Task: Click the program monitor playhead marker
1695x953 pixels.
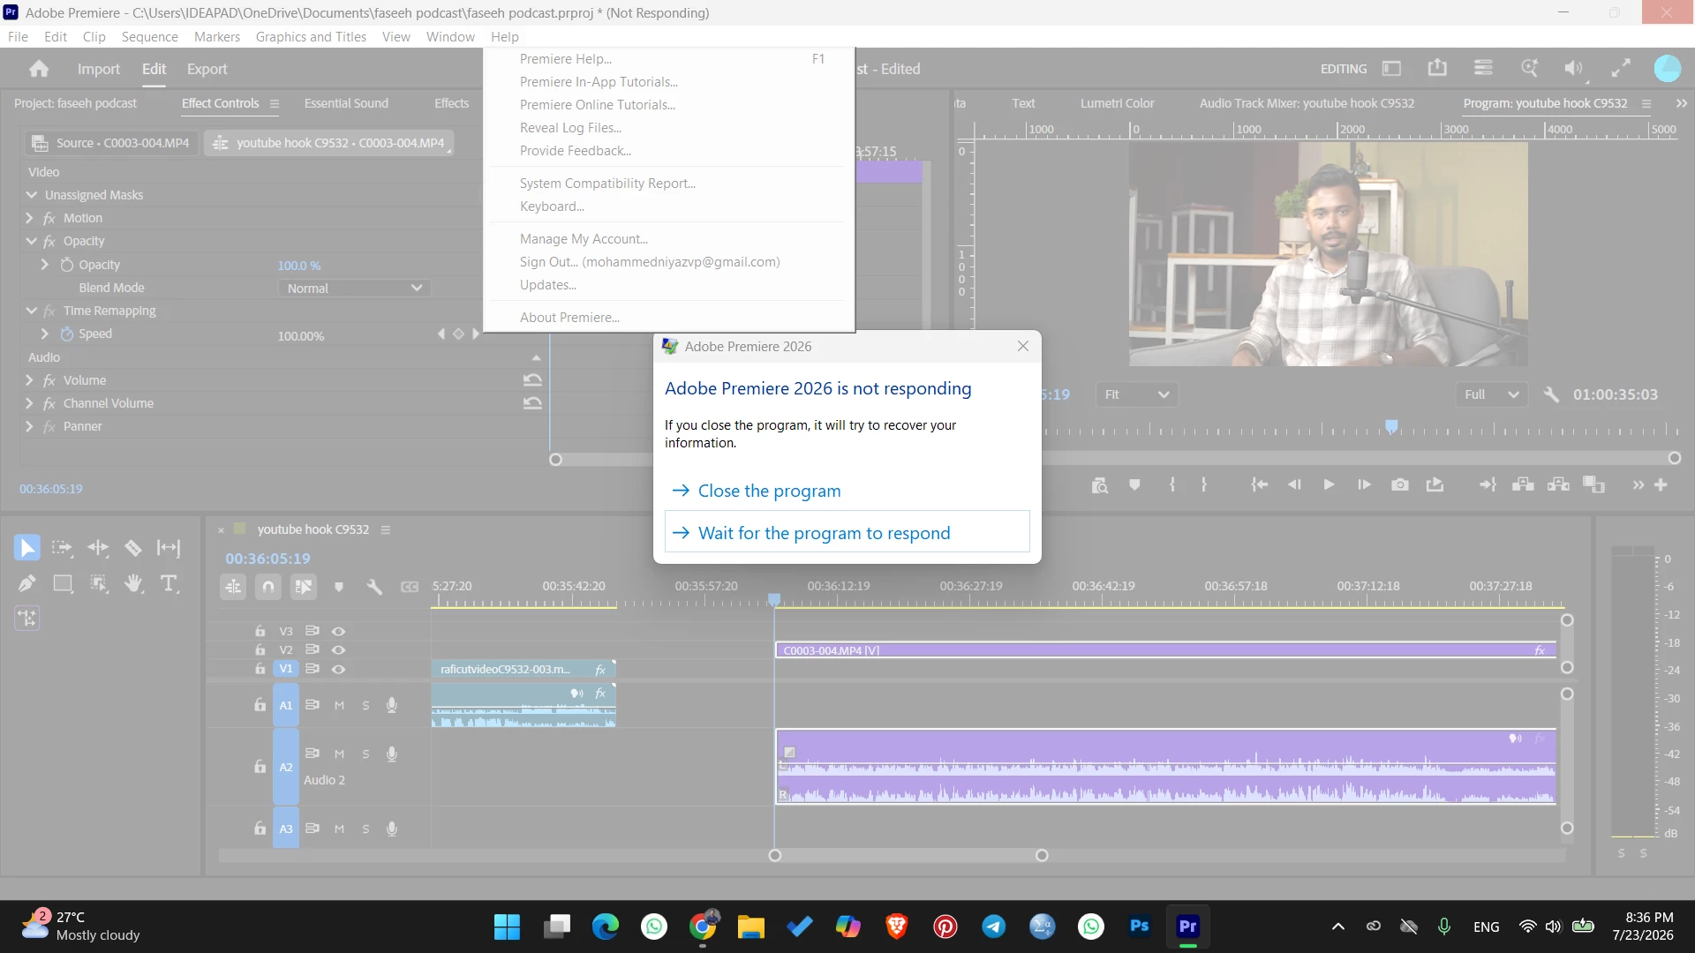Action: coord(1391,427)
